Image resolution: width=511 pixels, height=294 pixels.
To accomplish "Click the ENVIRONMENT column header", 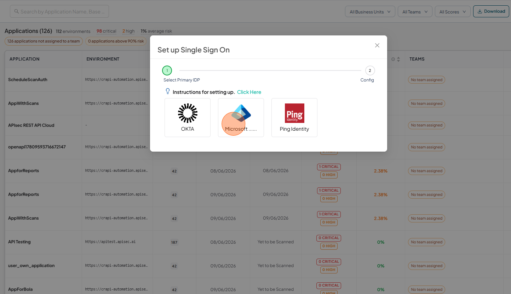I will coord(103,59).
